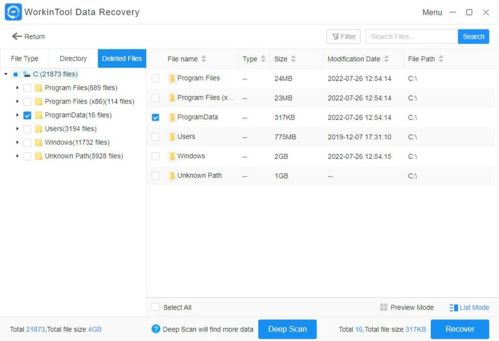Select the Deleted Files tab
499x341 pixels.
point(122,59)
